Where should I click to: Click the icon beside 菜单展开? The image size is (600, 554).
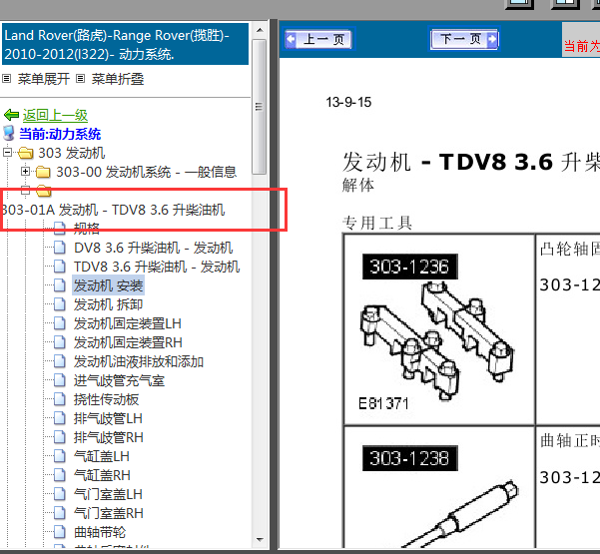(x=7, y=79)
